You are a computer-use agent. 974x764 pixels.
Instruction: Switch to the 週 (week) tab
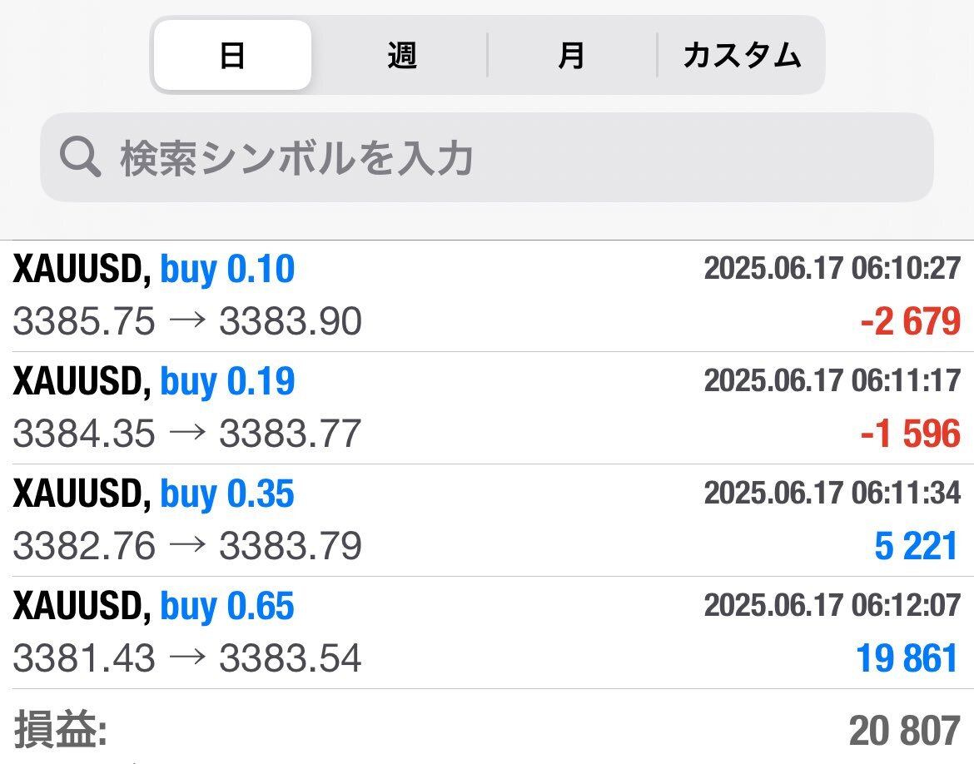coord(401,56)
